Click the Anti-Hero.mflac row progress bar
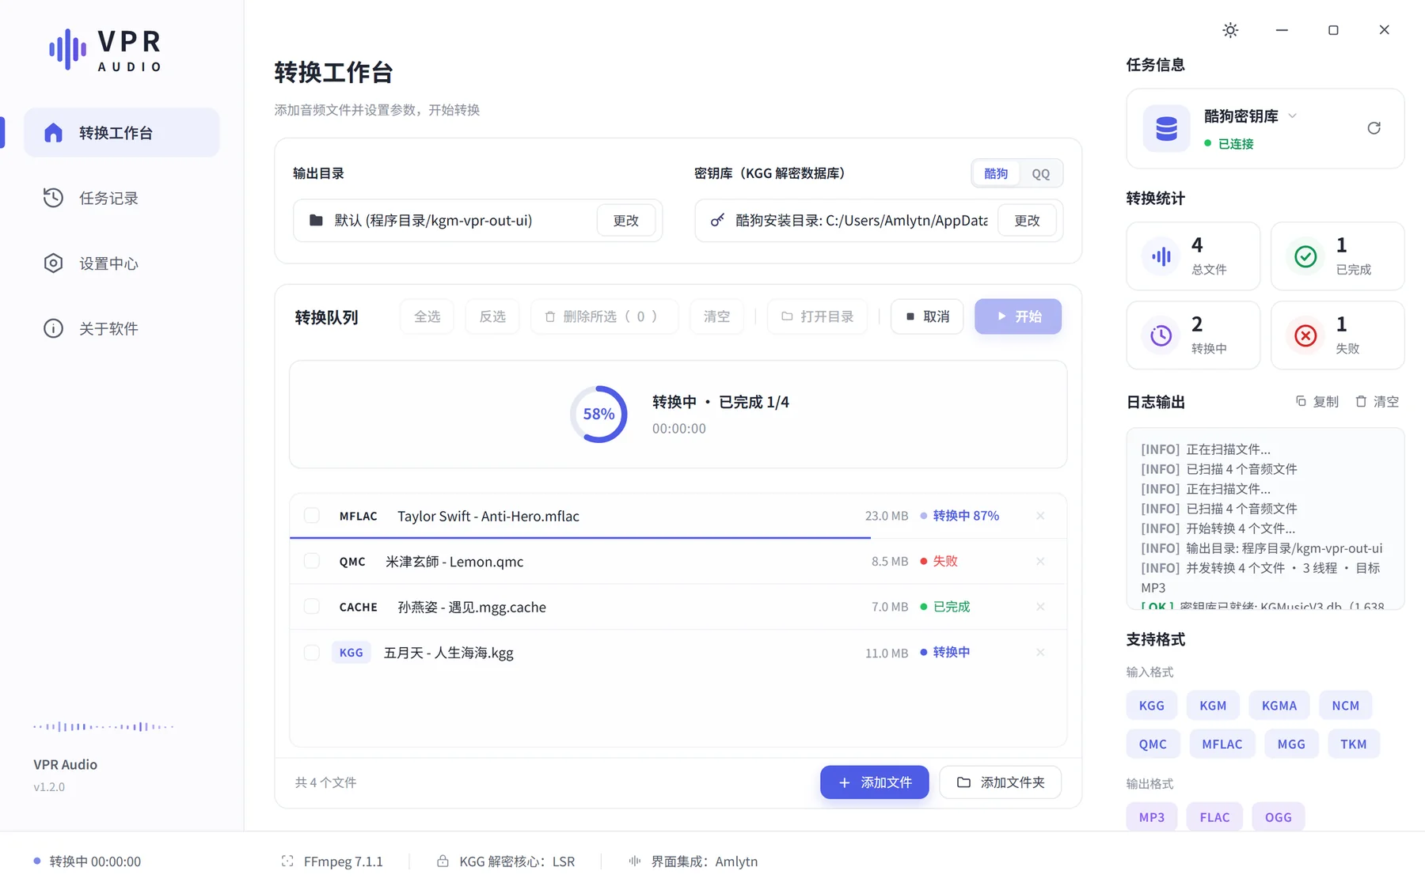Viewport: 1425px width, 890px height. [678, 538]
